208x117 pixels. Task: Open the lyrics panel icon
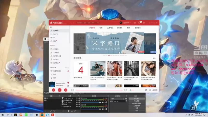pyautogui.click(x=150, y=90)
